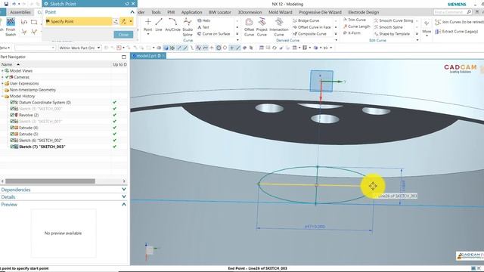Open the Tools ribbon tab
Screen dimensions: 484x272
[156, 12]
